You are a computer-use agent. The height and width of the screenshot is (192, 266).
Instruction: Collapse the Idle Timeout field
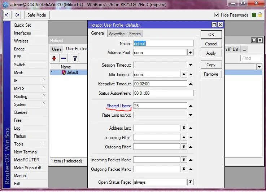tap(191, 74)
